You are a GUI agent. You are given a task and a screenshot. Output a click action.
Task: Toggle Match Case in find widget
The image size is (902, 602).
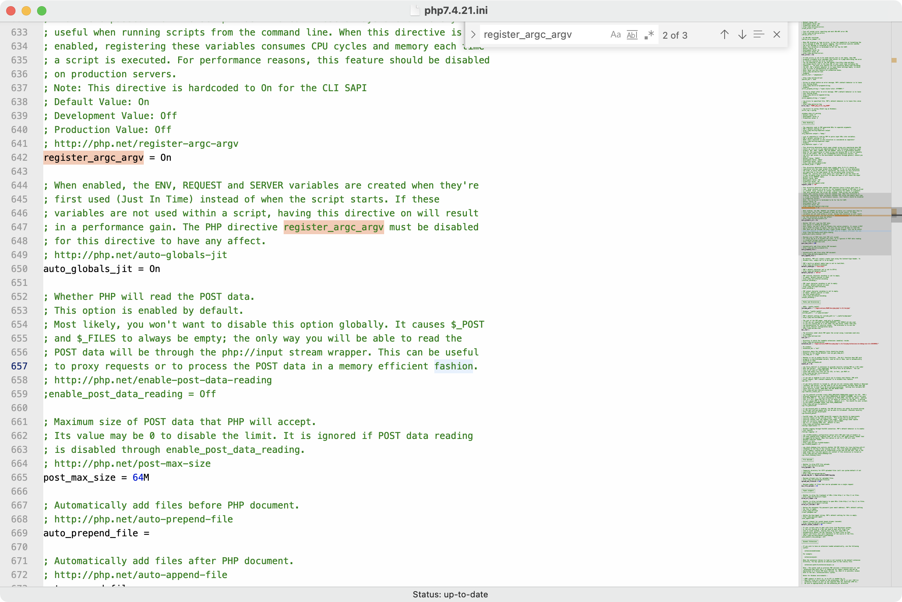[x=615, y=35]
